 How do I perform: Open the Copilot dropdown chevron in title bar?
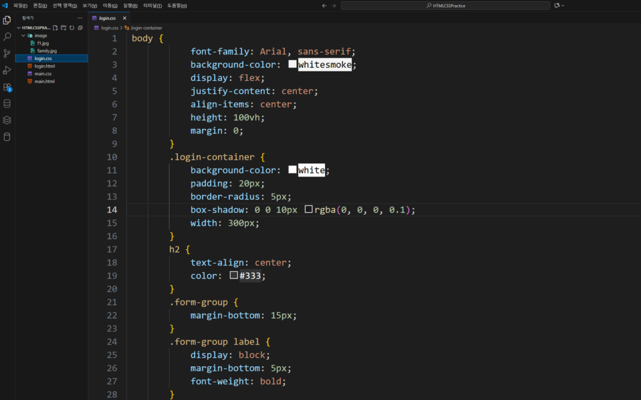[x=563, y=6]
